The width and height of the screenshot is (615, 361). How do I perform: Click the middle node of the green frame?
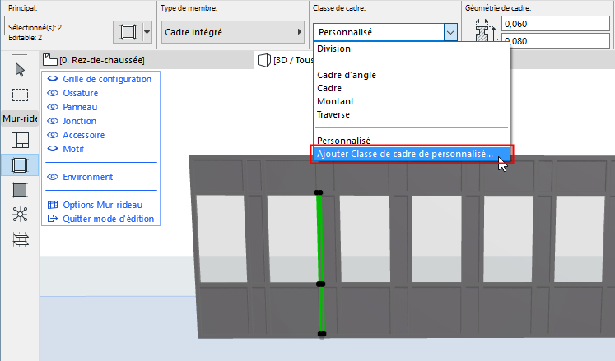[x=321, y=284]
